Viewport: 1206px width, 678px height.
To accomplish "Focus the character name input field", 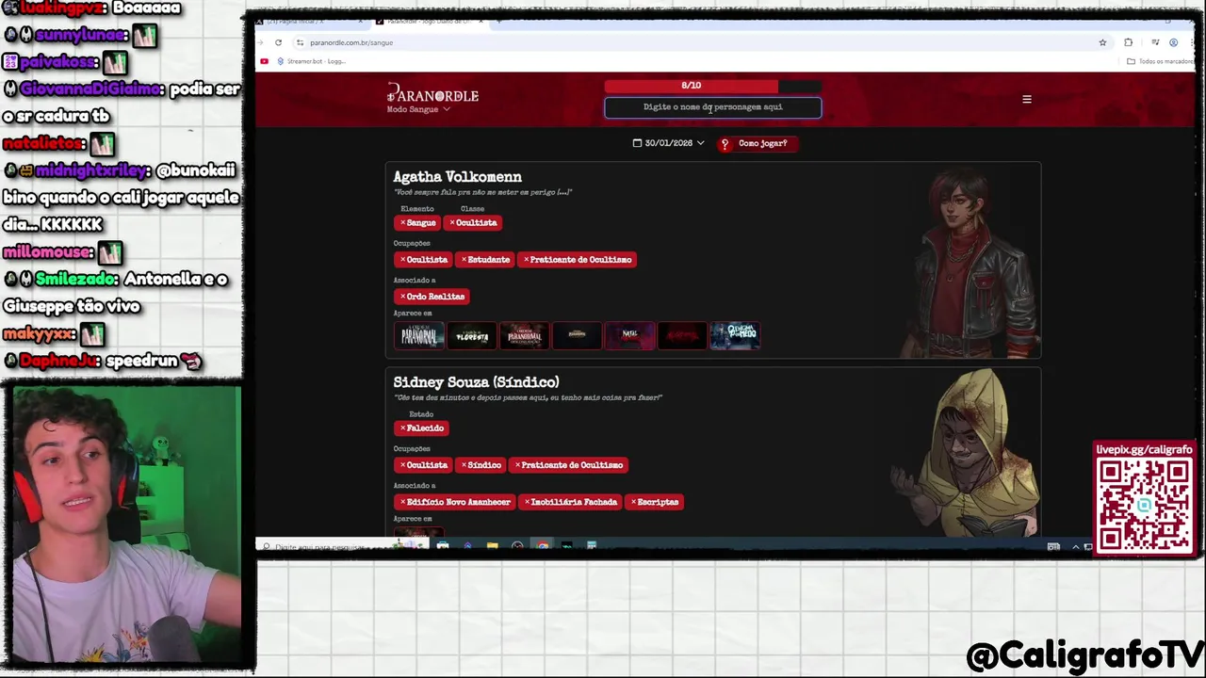I will tap(712, 107).
